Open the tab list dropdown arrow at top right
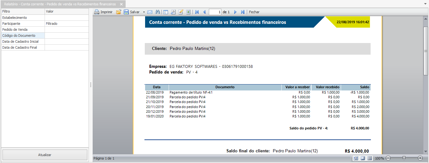 click(425, 4)
